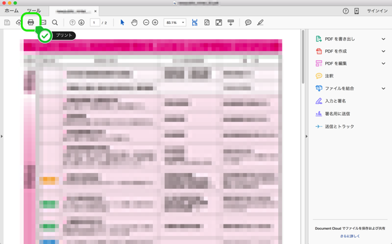Click the vertical document scrollbar

[303, 57]
